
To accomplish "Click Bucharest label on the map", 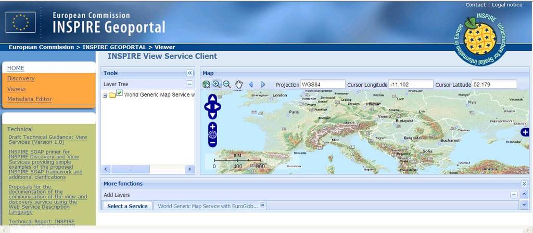I will [x=450, y=140].
